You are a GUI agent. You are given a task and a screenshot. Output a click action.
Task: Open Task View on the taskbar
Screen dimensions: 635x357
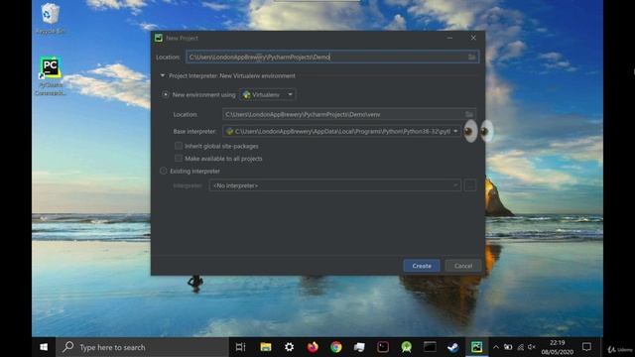tap(240, 347)
